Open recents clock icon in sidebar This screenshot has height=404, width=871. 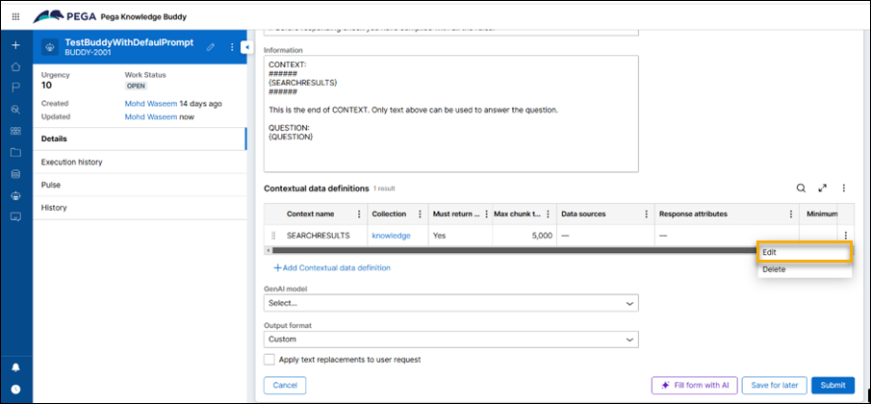[15, 390]
